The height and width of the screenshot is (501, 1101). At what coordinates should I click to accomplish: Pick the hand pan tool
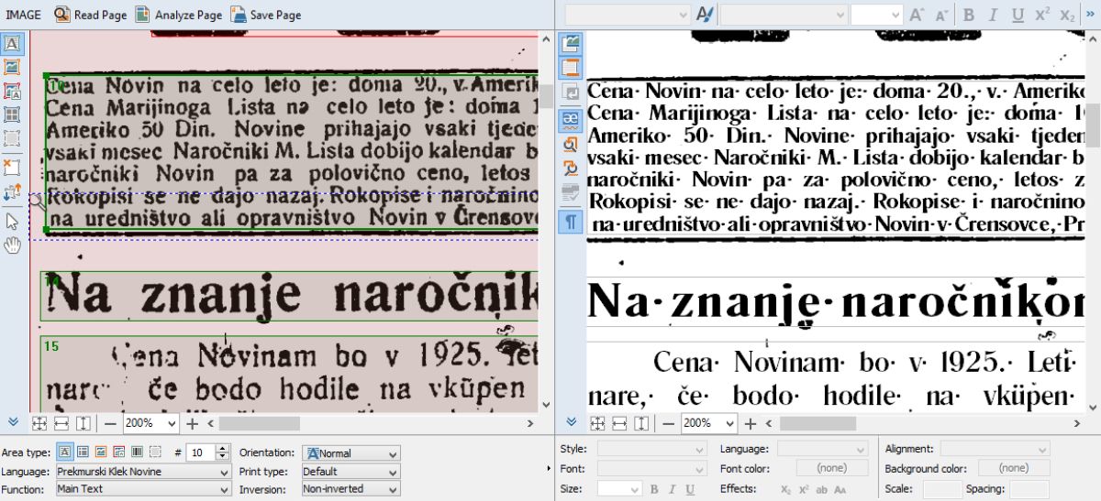13,245
